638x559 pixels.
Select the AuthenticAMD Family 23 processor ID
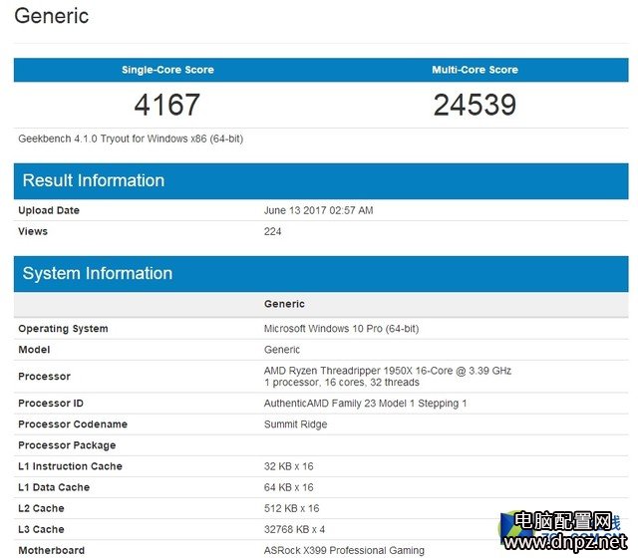click(x=365, y=404)
